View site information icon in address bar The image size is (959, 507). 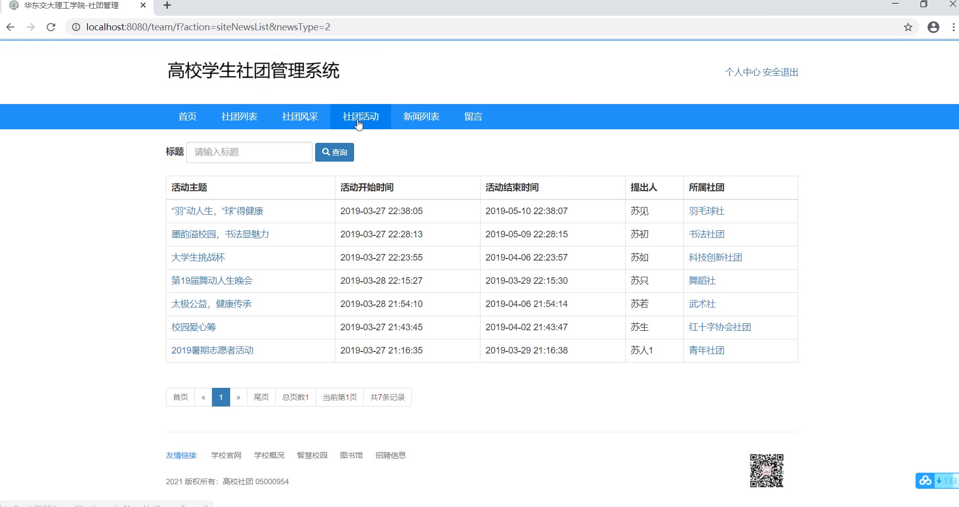(x=76, y=27)
